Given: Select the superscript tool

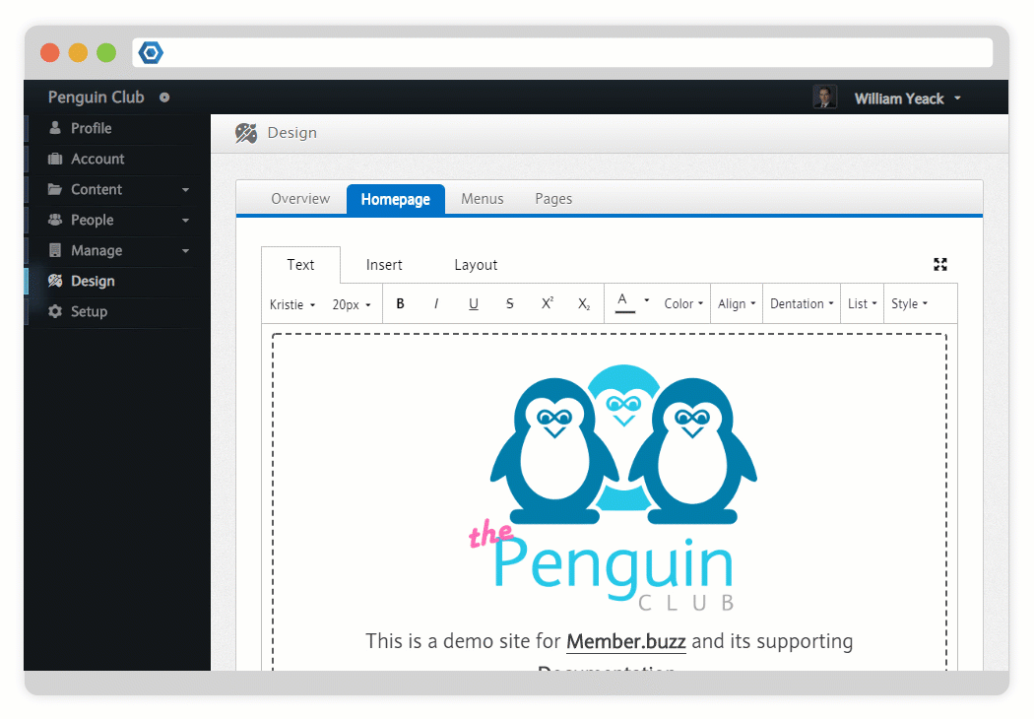Looking at the screenshot, I should [548, 304].
